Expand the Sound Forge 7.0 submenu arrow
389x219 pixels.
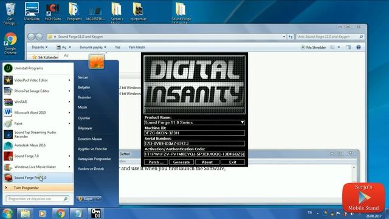pos(69,156)
